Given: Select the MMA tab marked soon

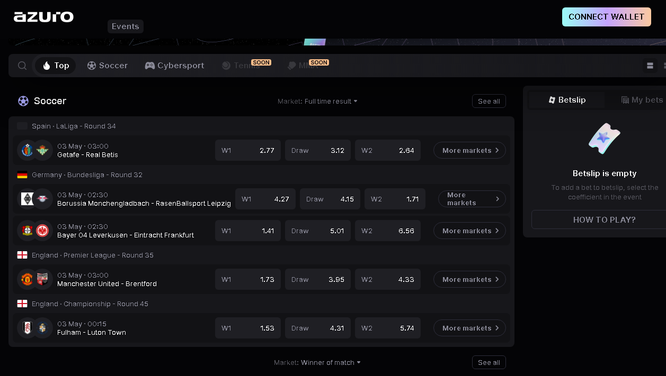Looking at the screenshot, I should [x=303, y=66].
